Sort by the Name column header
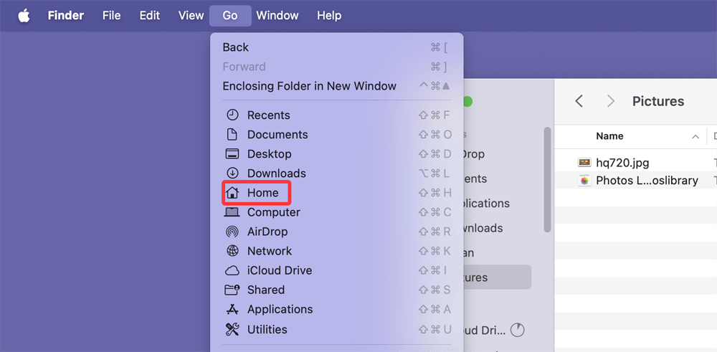Image resolution: width=717 pixels, height=352 pixels. coord(609,136)
